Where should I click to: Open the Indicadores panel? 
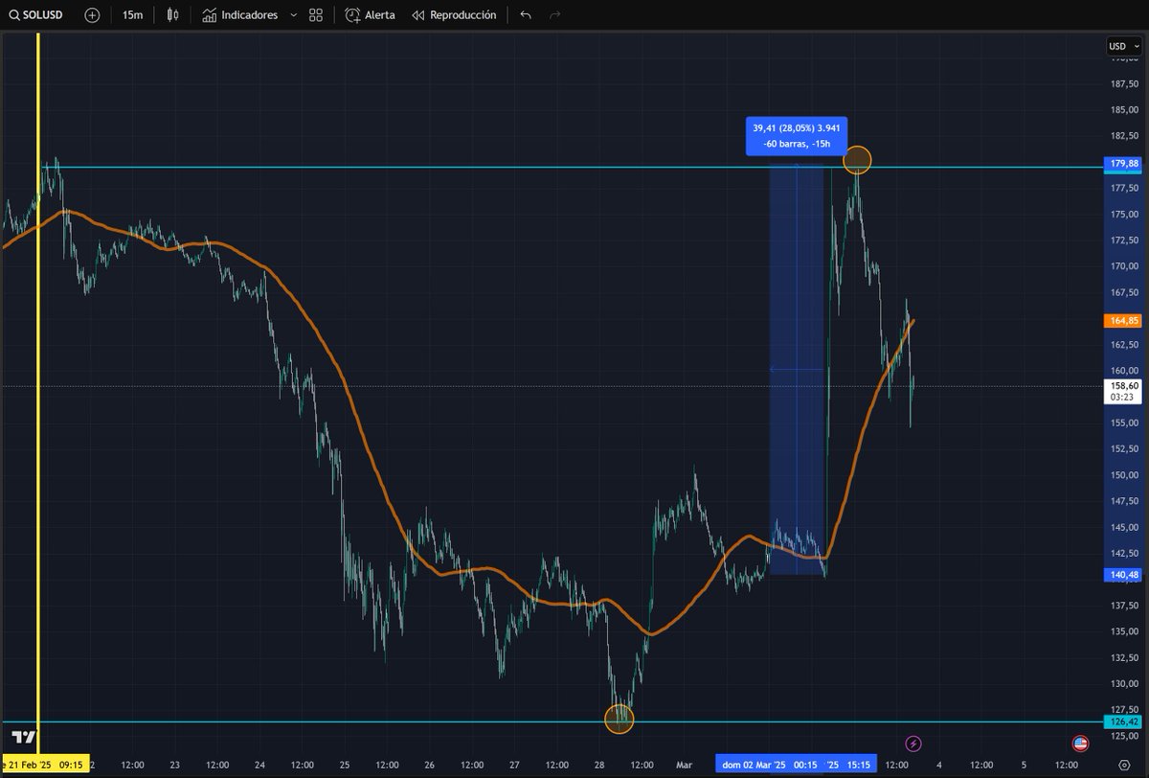(x=240, y=15)
